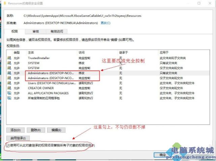The height and width of the screenshot is (161, 216).
Task: Click the user icon beside Users entry
Action: tap(9, 83)
